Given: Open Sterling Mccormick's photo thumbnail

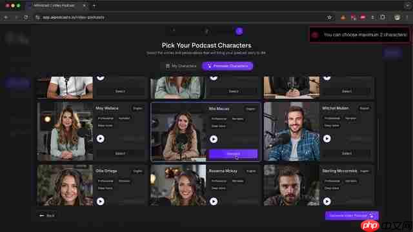Looking at the screenshot, I should point(292,186).
